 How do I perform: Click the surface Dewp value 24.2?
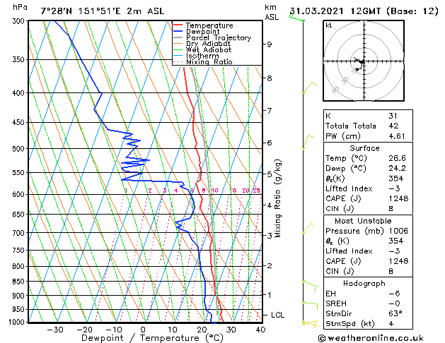397,168
